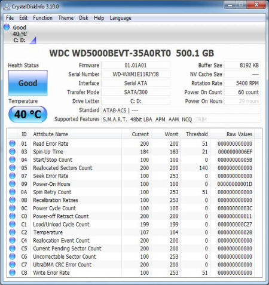Click the Serial Number field WD-WXM1E11RJYJ8

coord(136,74)
